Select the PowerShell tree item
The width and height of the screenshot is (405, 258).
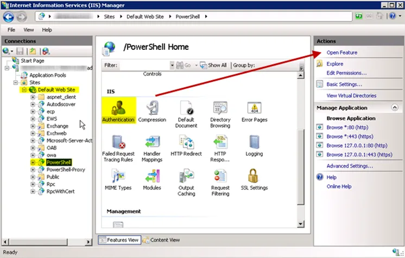click(x=59, y=163)
